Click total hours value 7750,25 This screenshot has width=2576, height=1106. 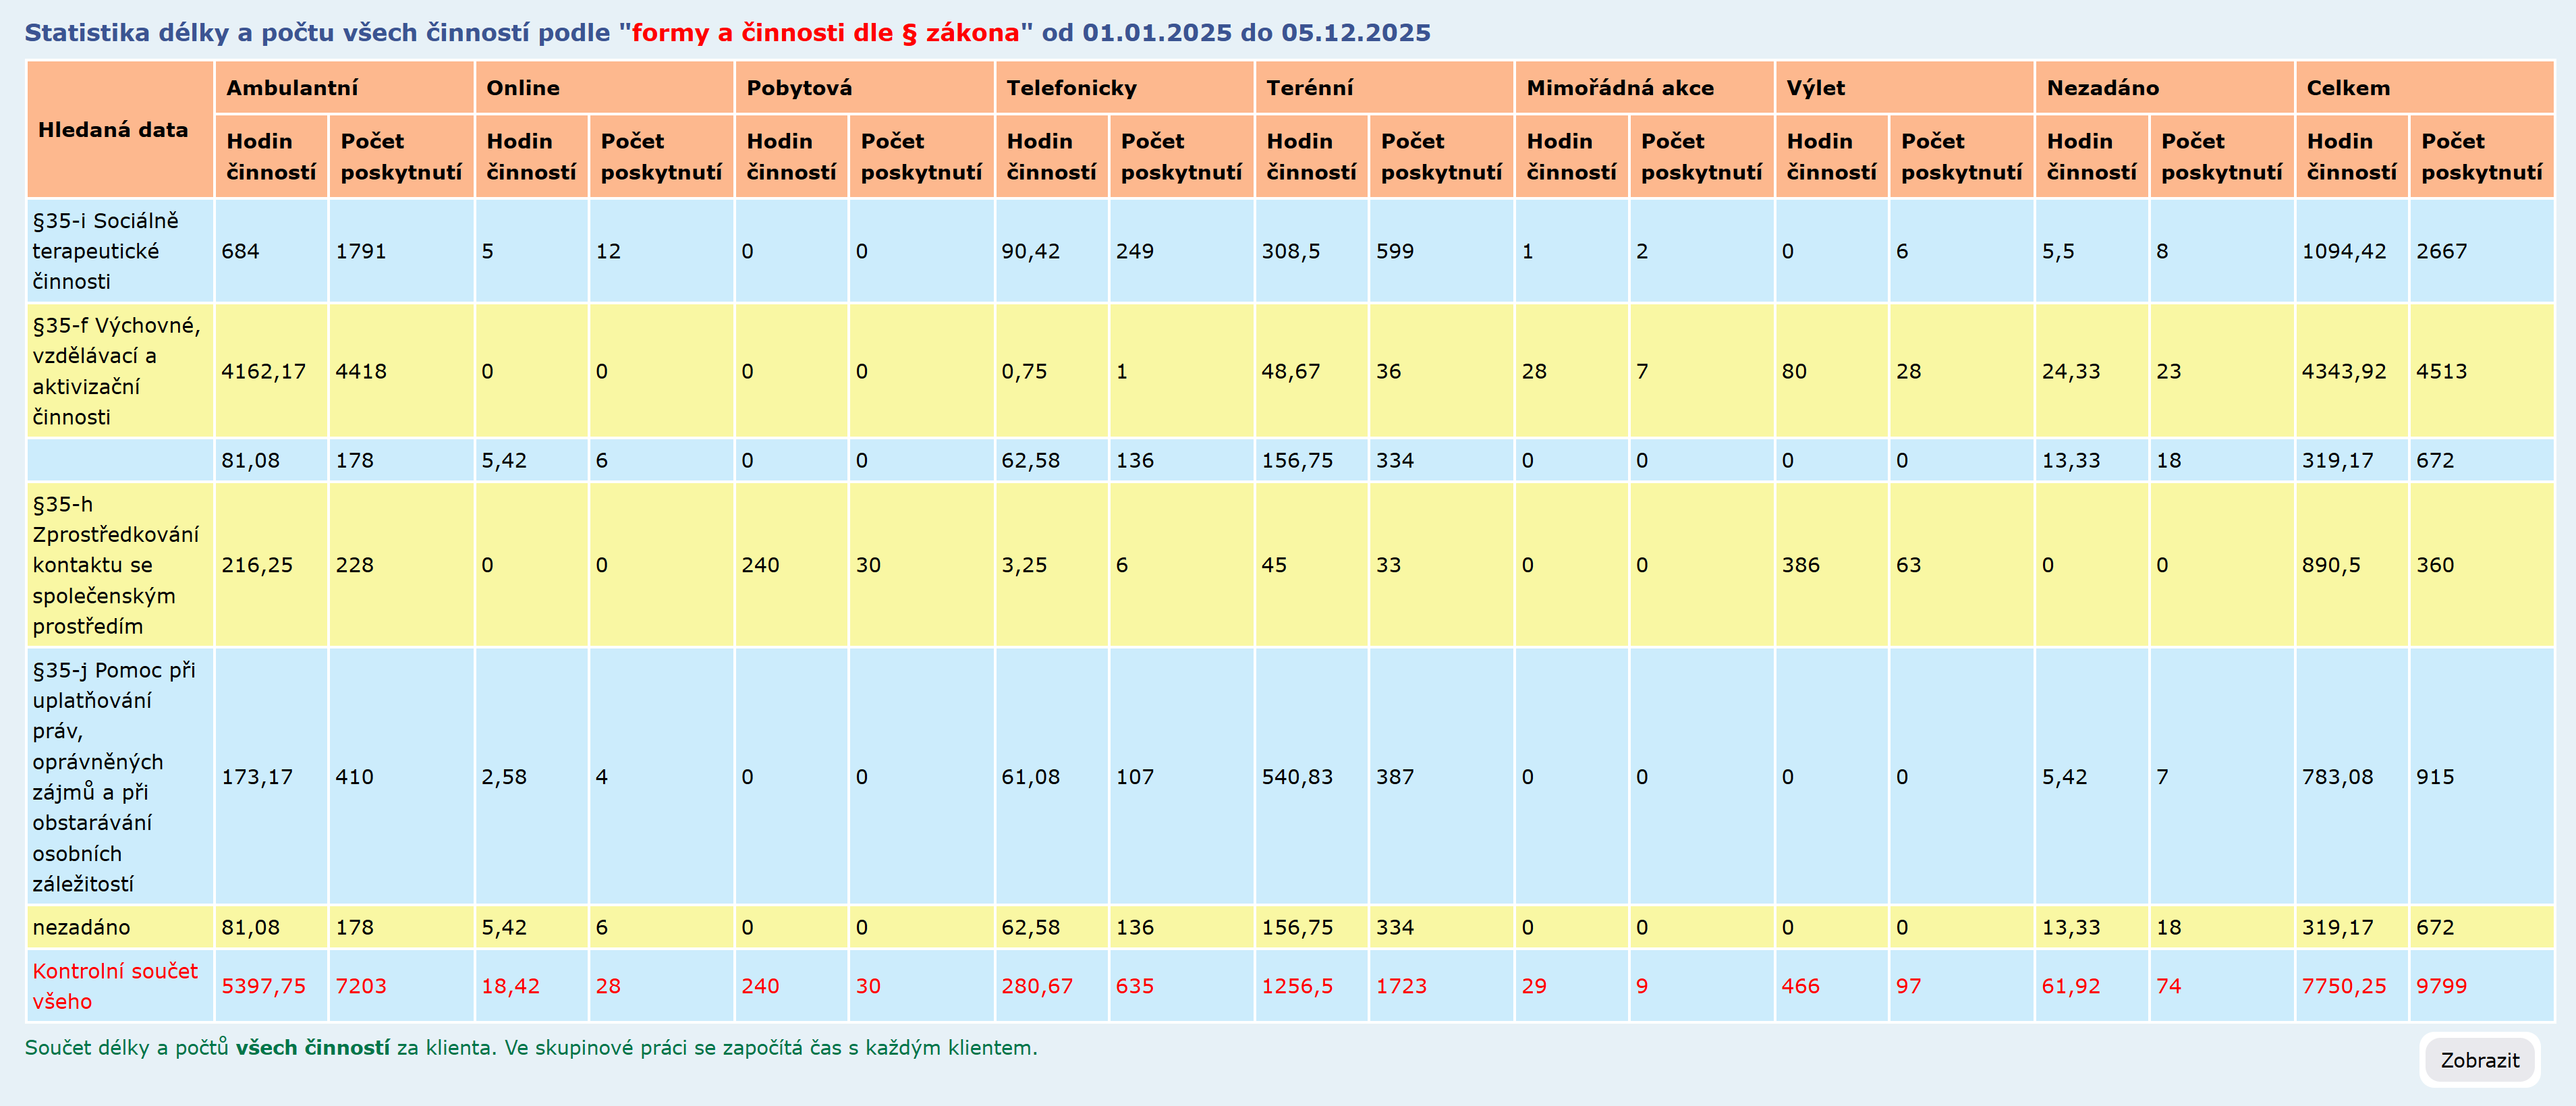tap(2343, 986)
